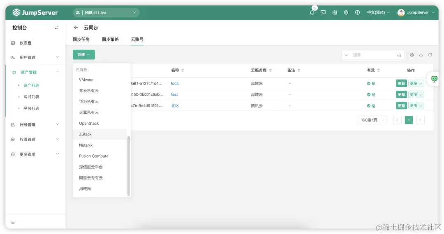Open the 100条/页 page size selector
Screen dimensions: 444x234
[372, 120]
